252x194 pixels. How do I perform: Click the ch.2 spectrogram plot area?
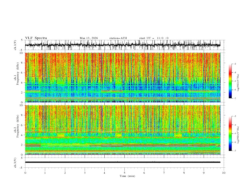tap(123, 130)
